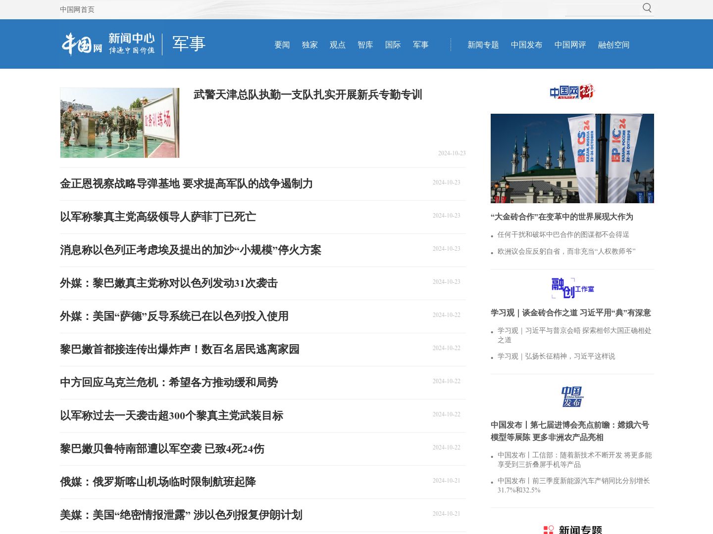
Task: Open article 中方回应乌克兰危机
Action: click(x=169, y=382)
